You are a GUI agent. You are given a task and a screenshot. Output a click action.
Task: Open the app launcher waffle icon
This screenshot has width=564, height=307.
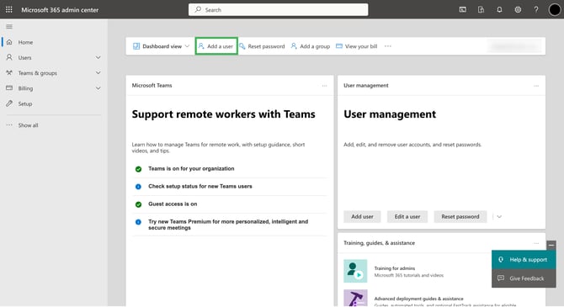tap(9, 10)
